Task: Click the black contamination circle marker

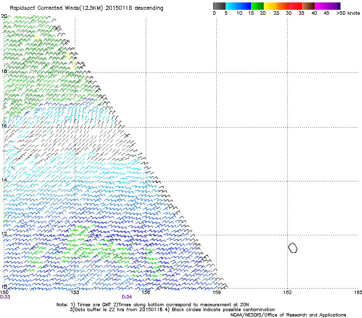Action: (x=293, y=248)
